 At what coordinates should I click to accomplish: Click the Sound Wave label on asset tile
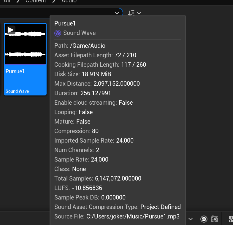pos(17,91)
